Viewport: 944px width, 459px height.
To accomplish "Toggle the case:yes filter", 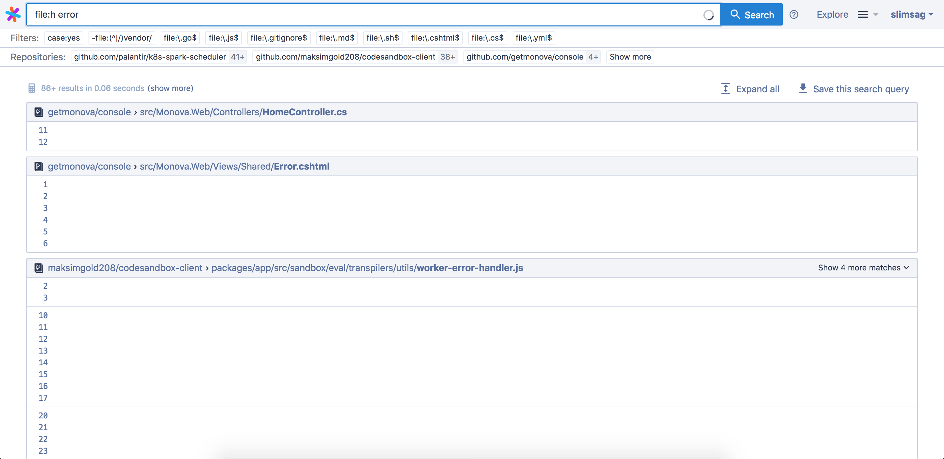I will pyautogui.click(x=63, y=38).
